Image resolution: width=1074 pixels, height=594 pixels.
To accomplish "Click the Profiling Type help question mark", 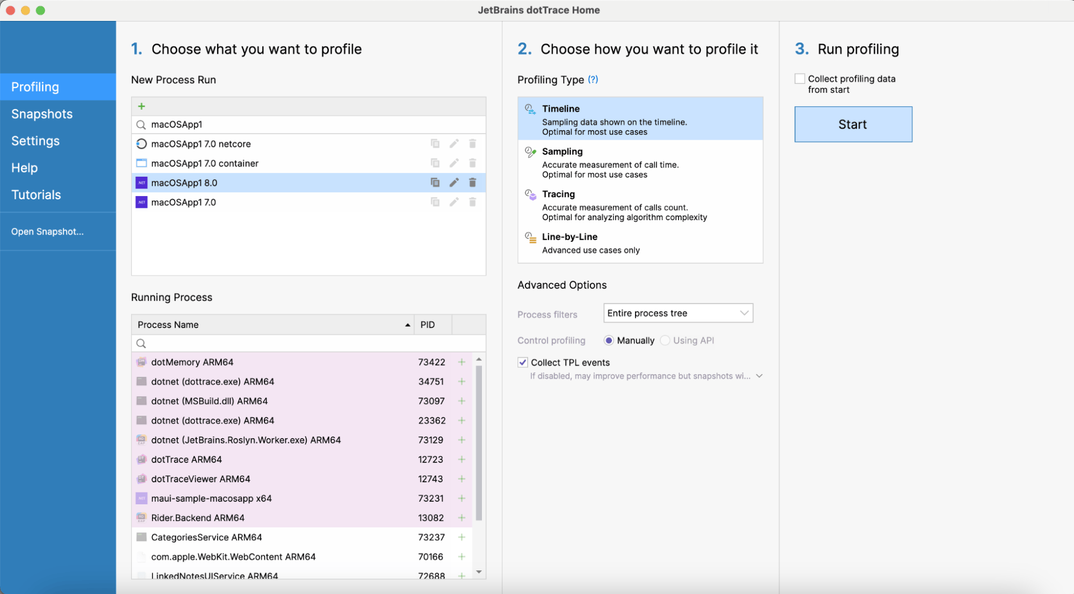I will click(x=593, y=79).
